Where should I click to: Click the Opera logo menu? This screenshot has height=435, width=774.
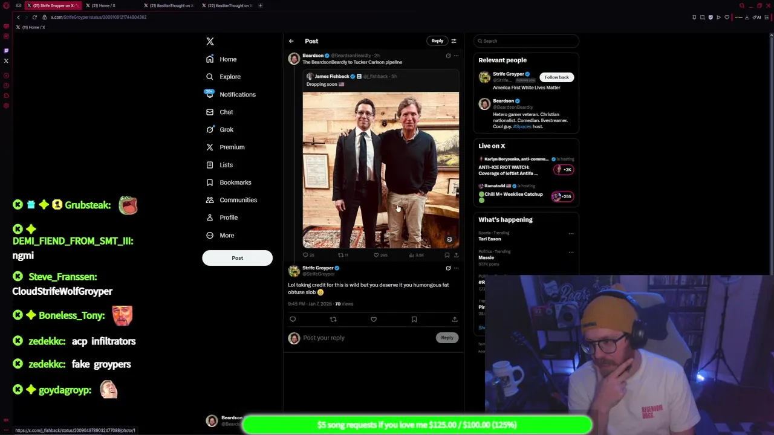[6, 5]
